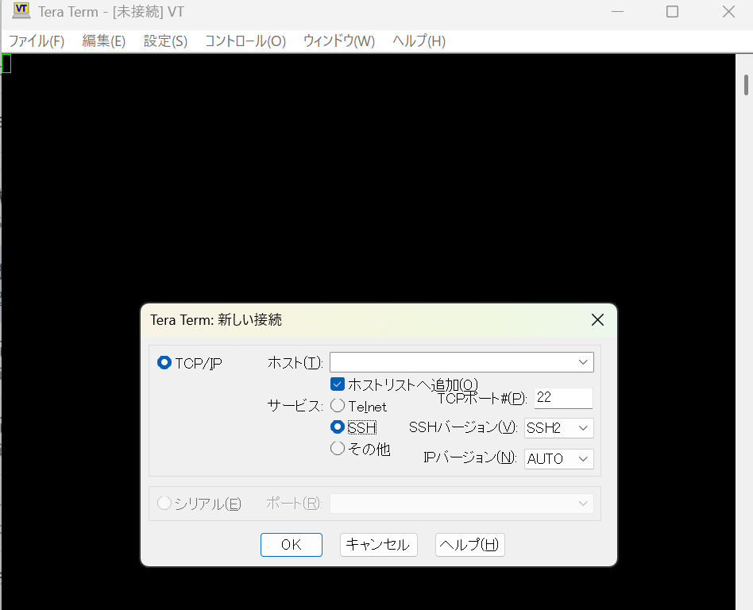Close the Tera Term main window
This screenshot has width=753, height=610.
[728, 12]
